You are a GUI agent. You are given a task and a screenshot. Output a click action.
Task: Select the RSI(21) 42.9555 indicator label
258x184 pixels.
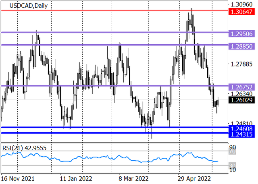click(x=24, y=148)
